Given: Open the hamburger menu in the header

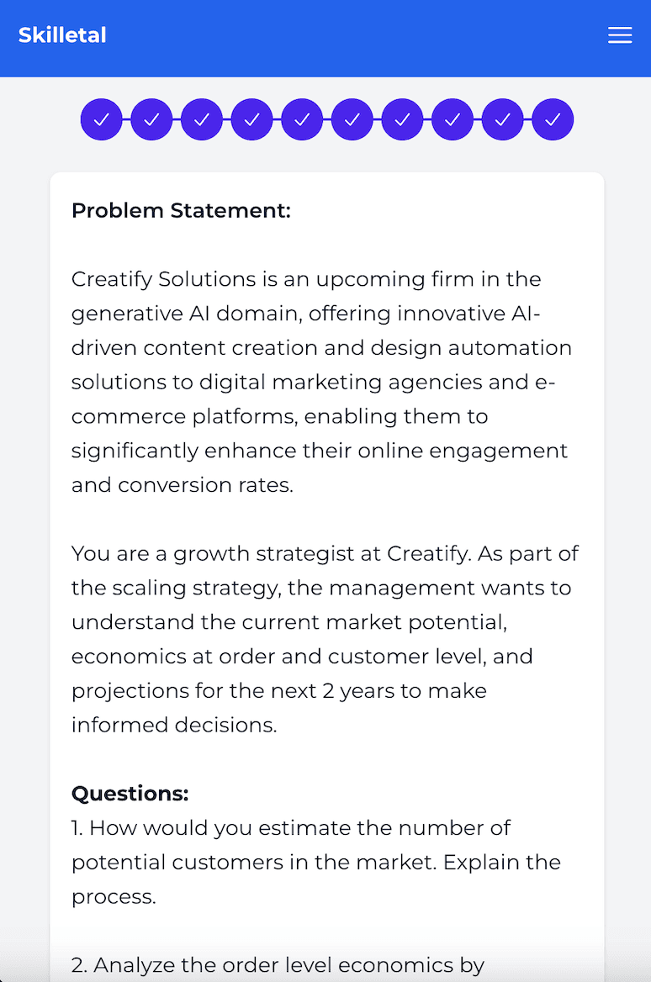Looking at the screenshot, I should click(620, 35).
